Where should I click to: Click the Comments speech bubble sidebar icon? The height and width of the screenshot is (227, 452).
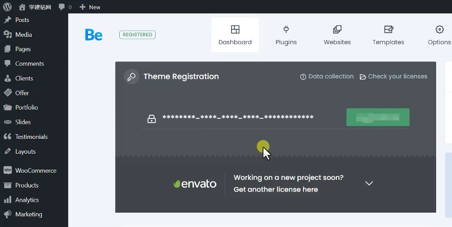pos(8,64)
